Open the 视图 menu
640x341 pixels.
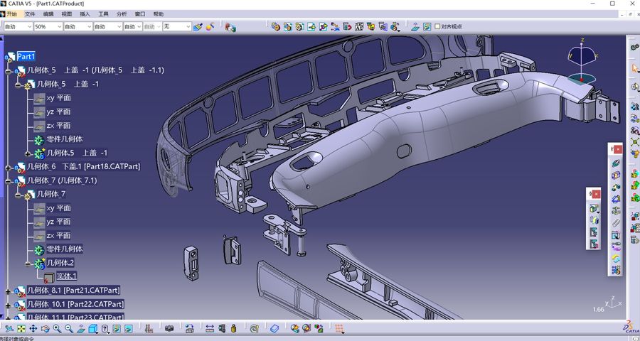(67, 14)
